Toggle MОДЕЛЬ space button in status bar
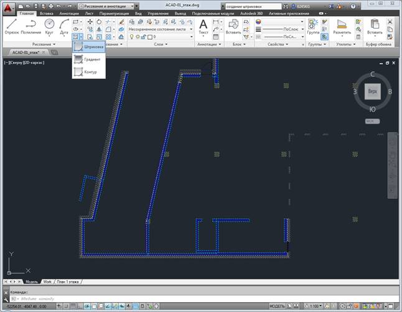This screenshot has width=402, height=312. [x=277, y=306]
